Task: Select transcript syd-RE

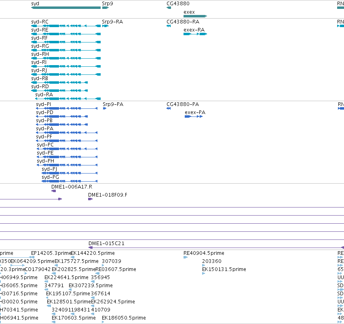Action: (x=66, y=34)
